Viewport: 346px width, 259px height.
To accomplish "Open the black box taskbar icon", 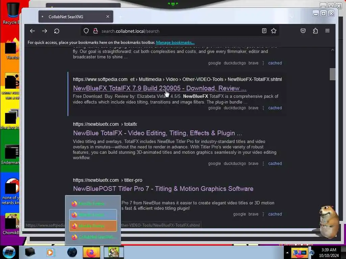I will click(x=30, y=252).
